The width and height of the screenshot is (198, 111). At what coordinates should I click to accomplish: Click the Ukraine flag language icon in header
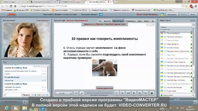coord(162,14)
